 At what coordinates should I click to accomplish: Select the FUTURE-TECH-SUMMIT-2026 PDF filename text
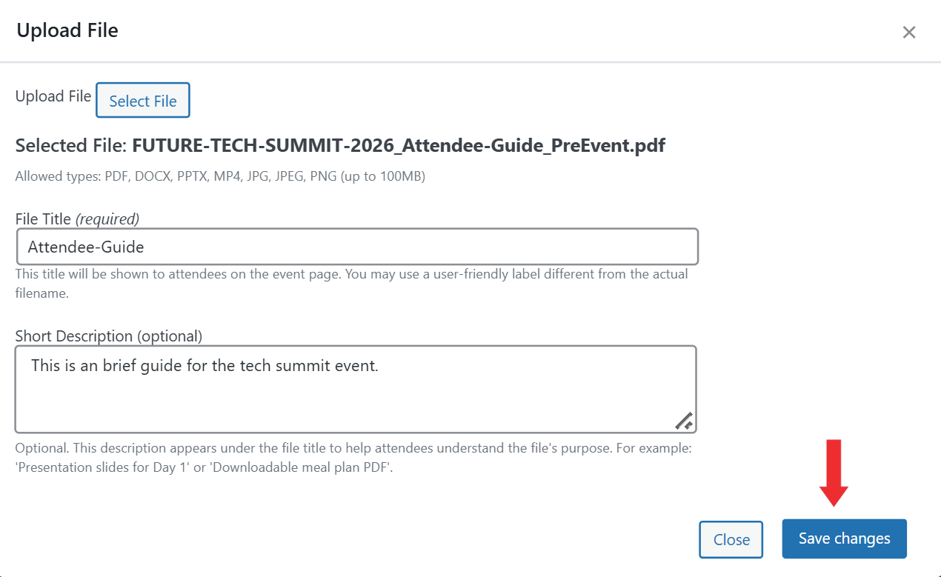[x=399, y=145]
